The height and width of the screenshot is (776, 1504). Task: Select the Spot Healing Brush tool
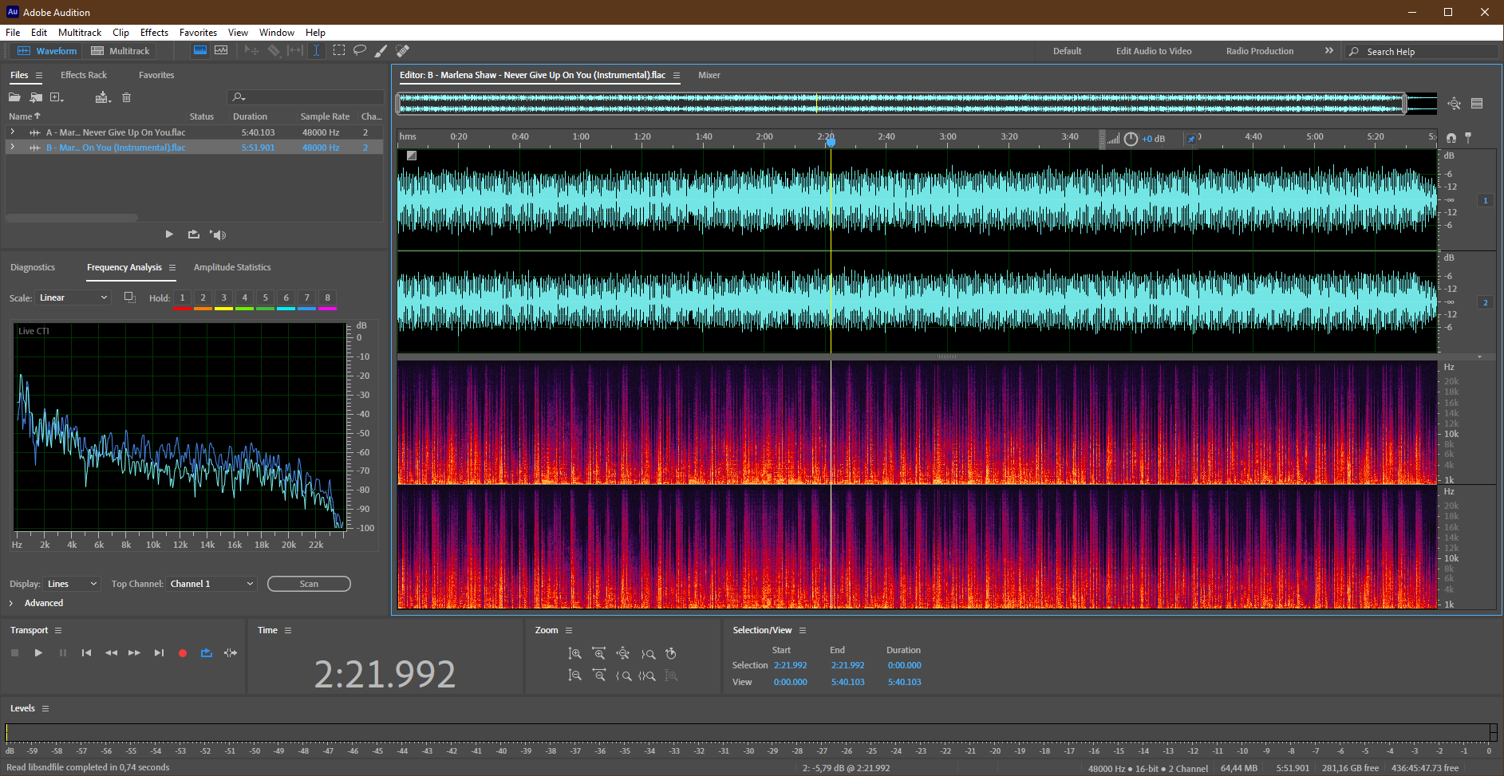tap(403, 50)
